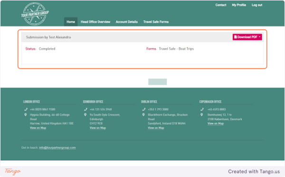Click the London Office heading
Image resolution: width=285 pixels, height=177 pixels.
[x=31, y=102]
